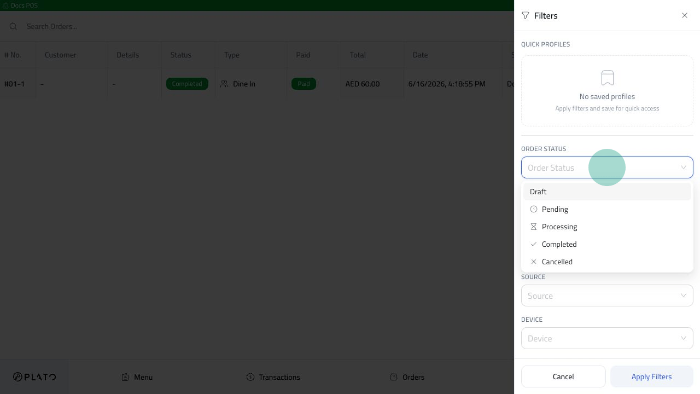
Task: Select Completed status option
Action: click(607, 244)
